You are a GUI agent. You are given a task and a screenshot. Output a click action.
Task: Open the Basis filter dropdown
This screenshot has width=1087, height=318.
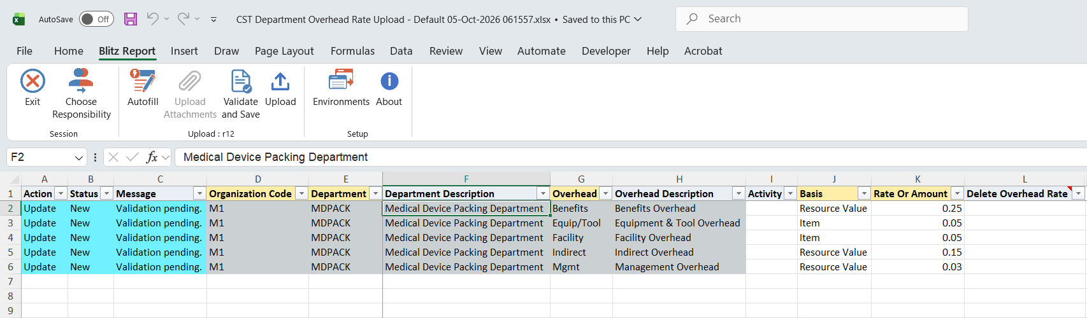[x=864, y=193]
